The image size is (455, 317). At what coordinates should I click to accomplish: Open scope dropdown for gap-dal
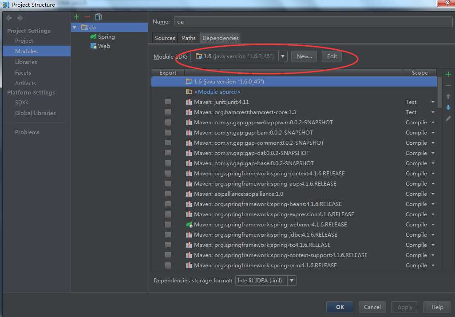click(x=433, y=153)
